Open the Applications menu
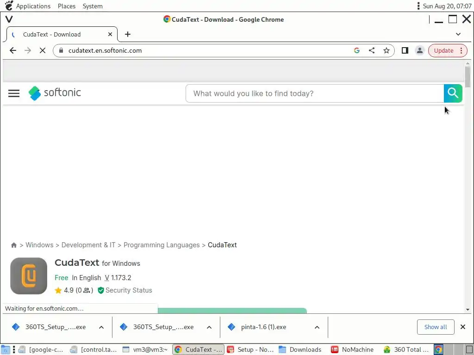Viewport: 474px width, 355px height. (33, 6)
